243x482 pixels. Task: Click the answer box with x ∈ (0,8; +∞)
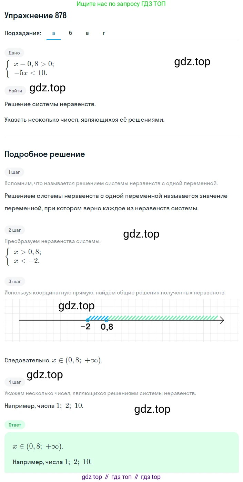[x=122, y=452]
